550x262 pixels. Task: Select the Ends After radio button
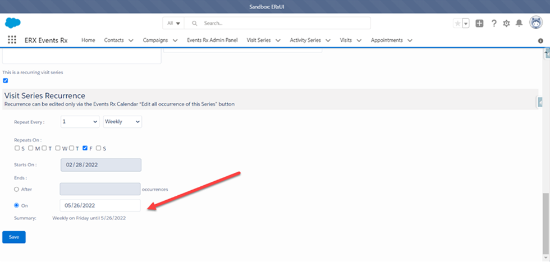tap(17, 189)
